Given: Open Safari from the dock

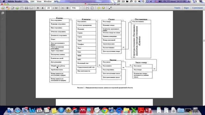Looking at the screenshot, I should pos(18,110).
